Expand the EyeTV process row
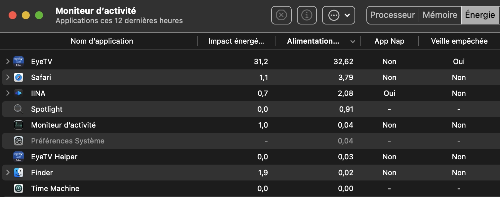Screen dimensions: 500x197 tap(8, 61)
